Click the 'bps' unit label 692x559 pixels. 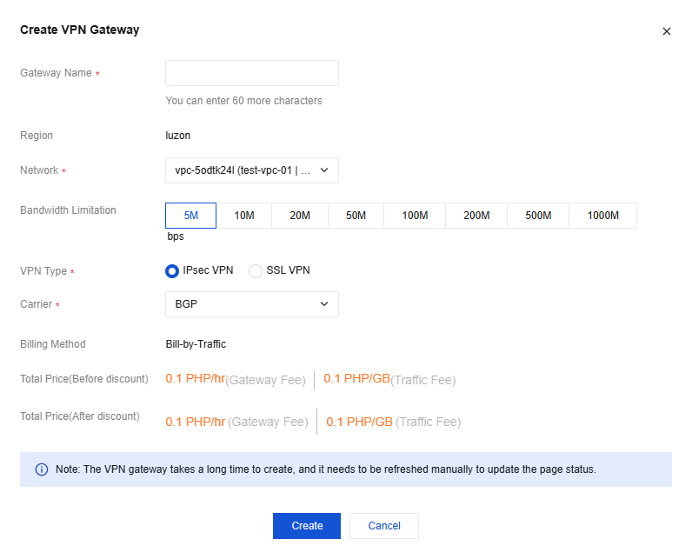point(176,236)
